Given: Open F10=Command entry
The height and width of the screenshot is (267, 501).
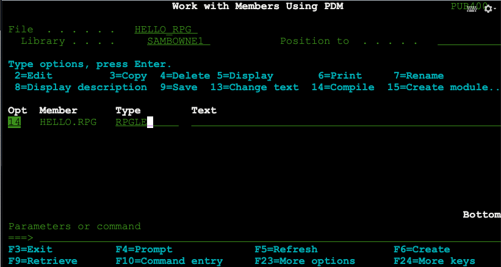Looking at the screenshot, I should (x=169, y=261).
